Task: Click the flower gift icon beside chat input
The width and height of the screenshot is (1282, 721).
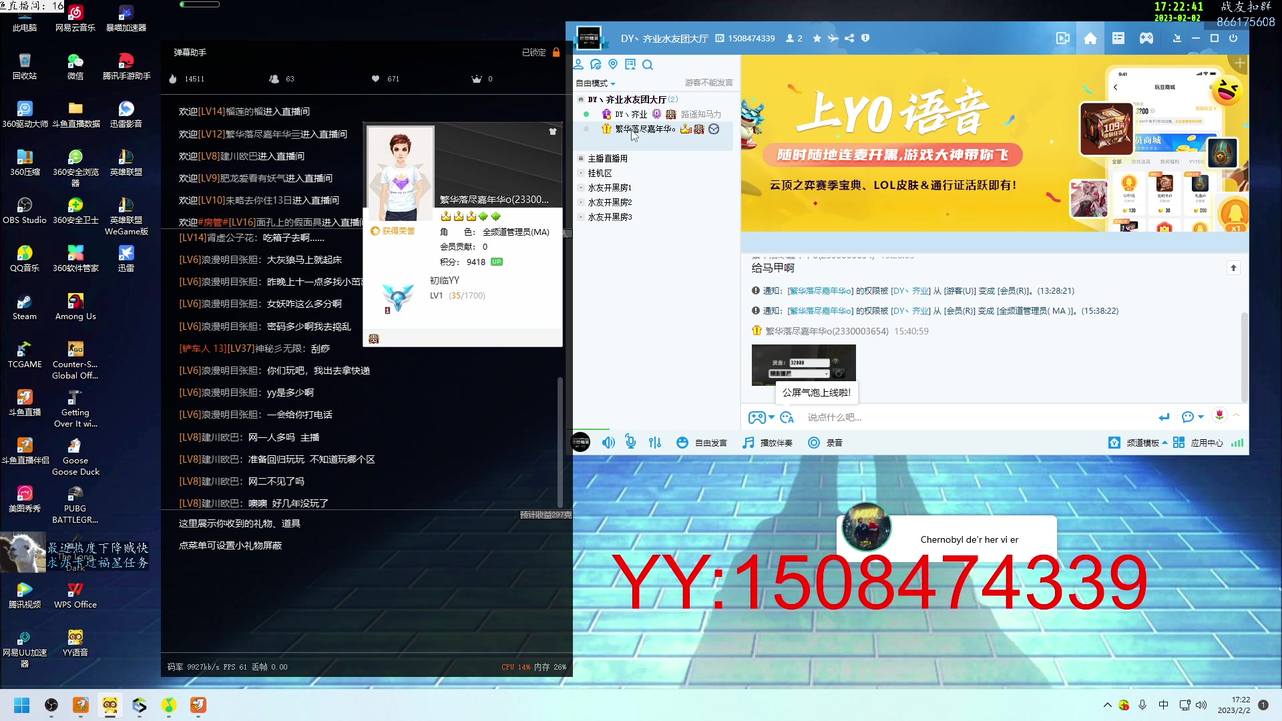Action: [1219, 415]
